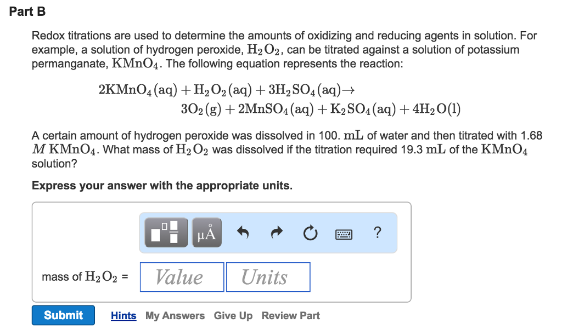Select the μÅ units insertion icon
Image resolution: width=562 pixels, height=335 pixels.
(206, 232)
